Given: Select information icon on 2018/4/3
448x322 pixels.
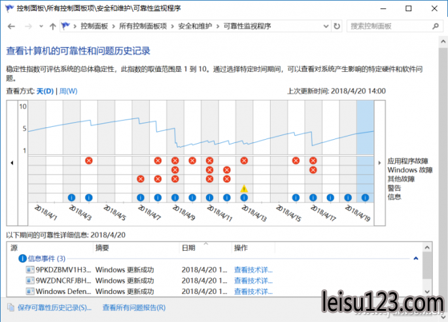Looking at the screenshot, I should click(71, 197).
